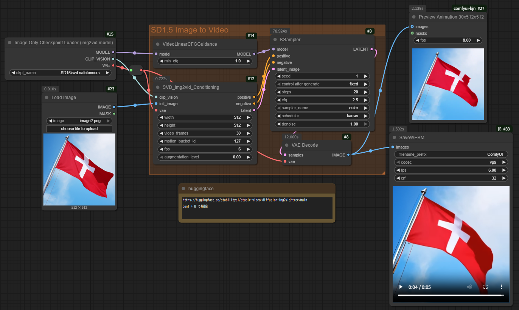Open the sampler_name combo in KSampler
519x310 pixels.
tap(322, 108)
